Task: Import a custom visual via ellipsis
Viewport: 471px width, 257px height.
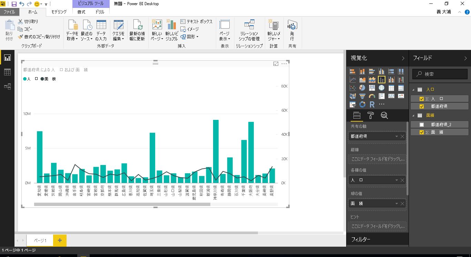Action: [381, 104]
